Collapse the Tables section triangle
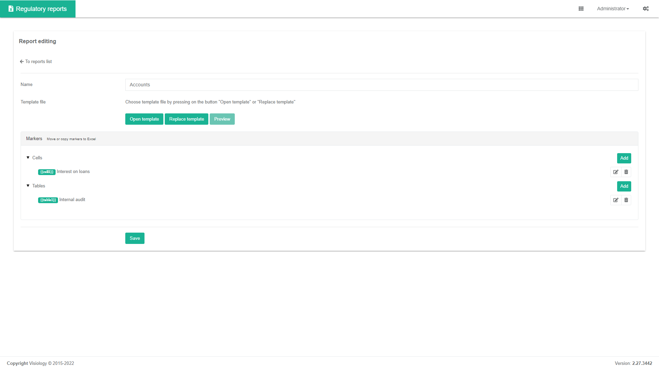 click(28, 186)
